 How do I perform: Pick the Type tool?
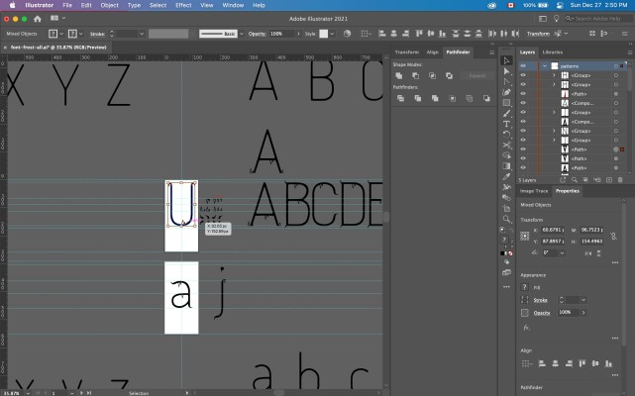[x=506, y=124]
